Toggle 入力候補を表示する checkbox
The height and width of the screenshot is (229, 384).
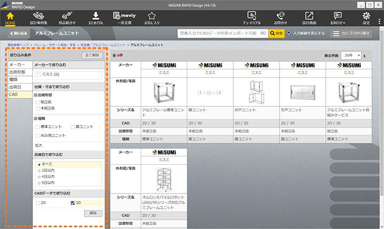pos(290,34)
